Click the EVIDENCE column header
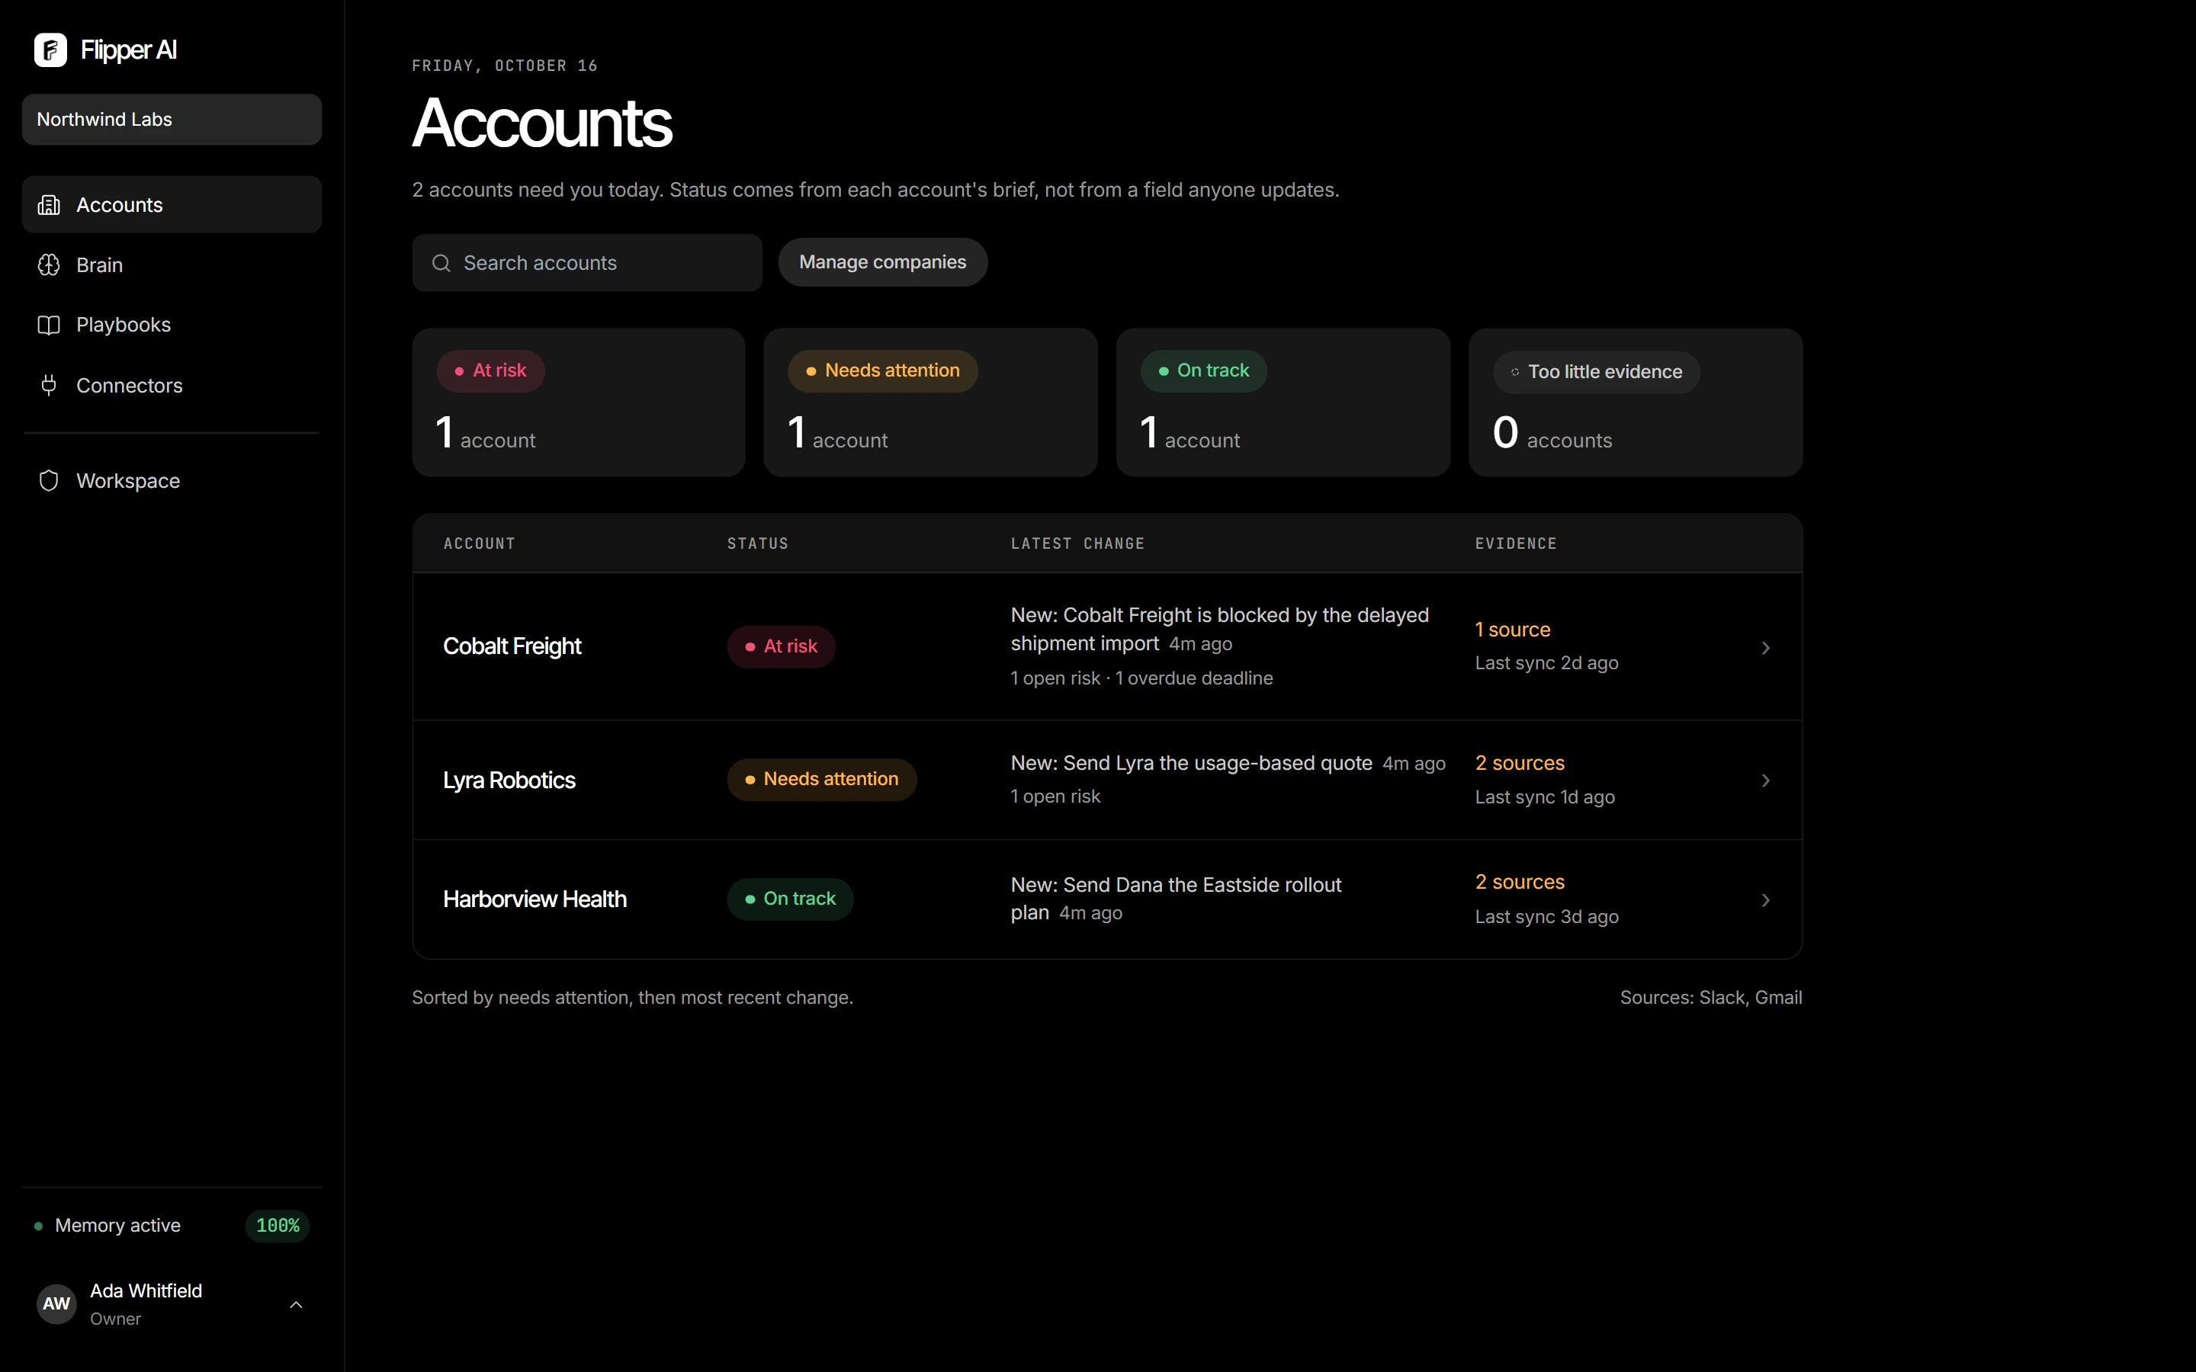 click(x=1515, y=543)
